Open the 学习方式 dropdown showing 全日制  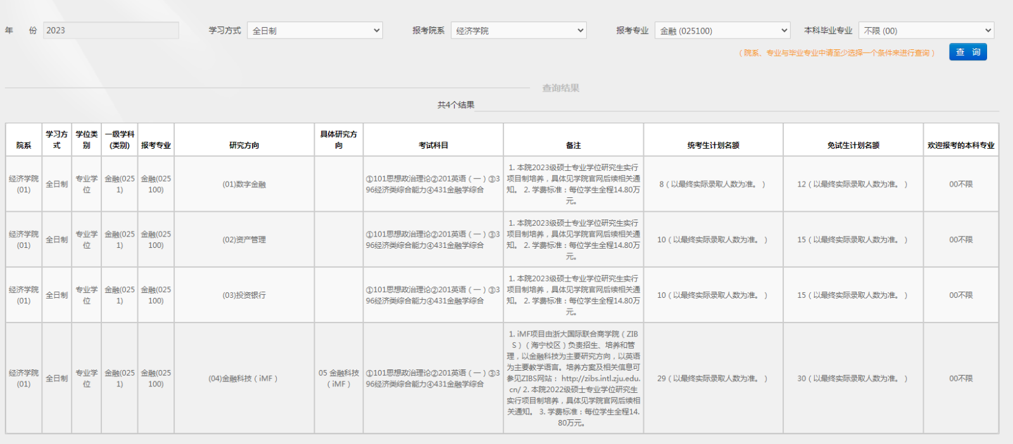point(315,30)
